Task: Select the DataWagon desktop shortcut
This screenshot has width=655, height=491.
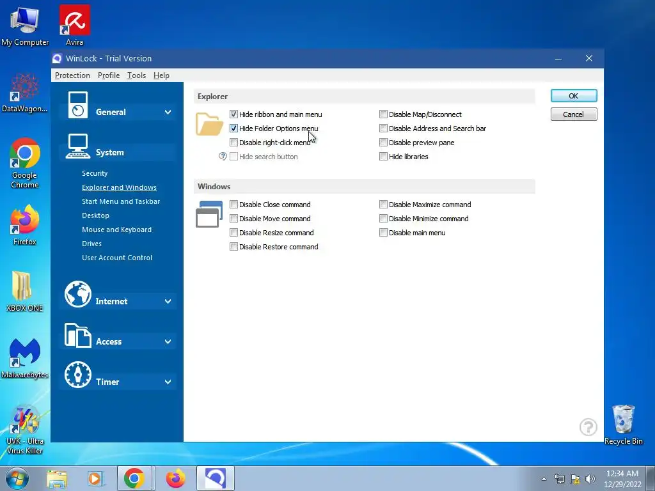Action: [x=25, y=93]
